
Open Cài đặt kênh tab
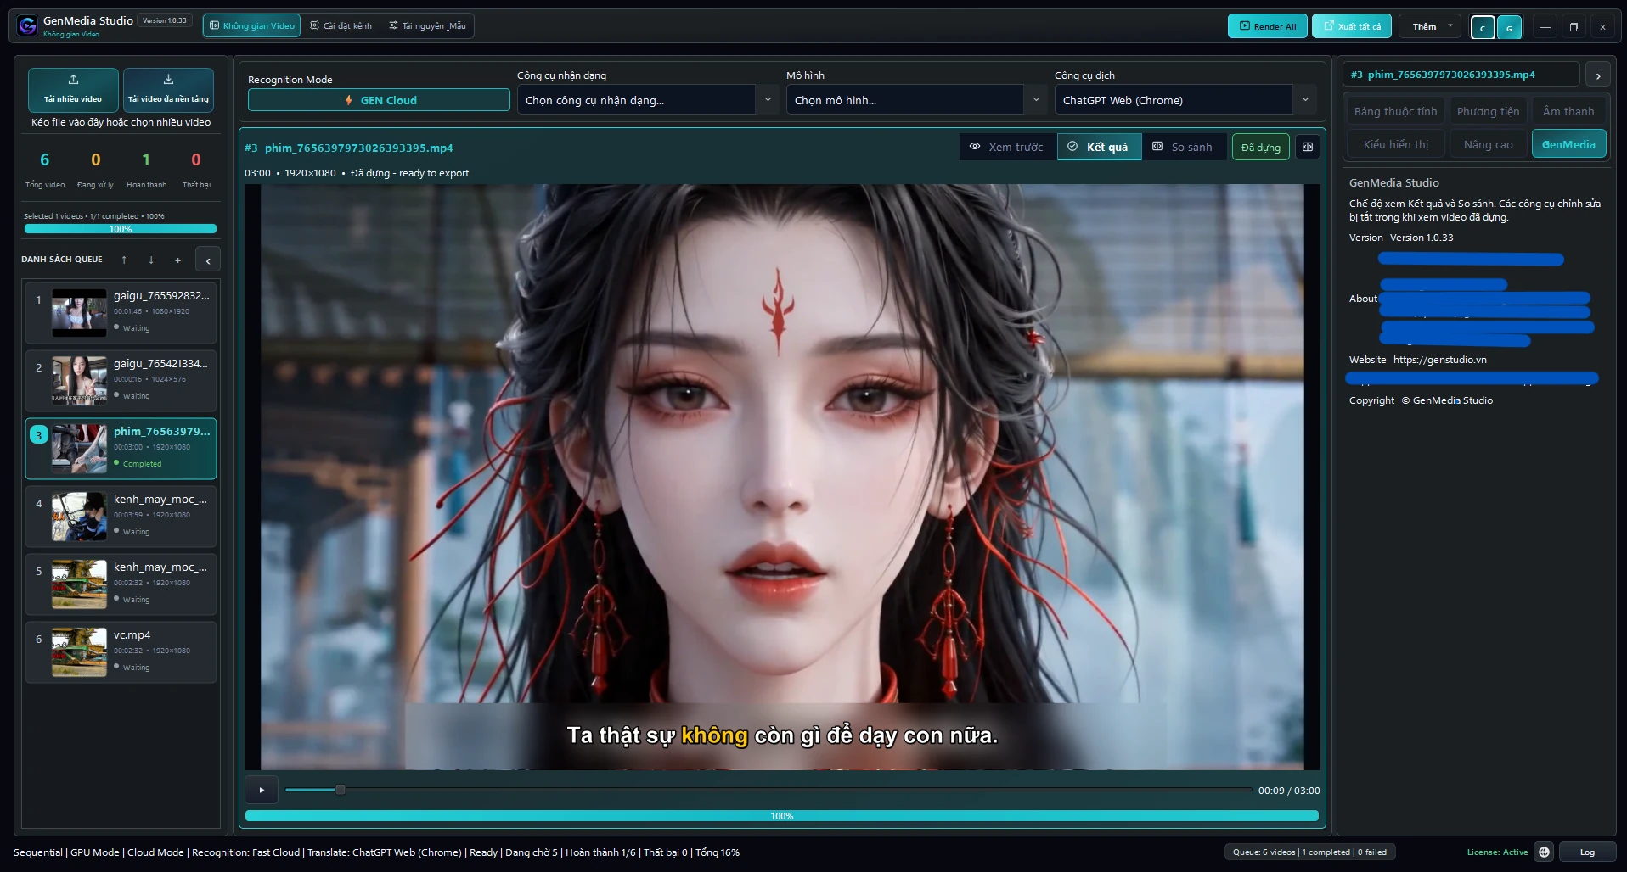[x=341, y=25]
